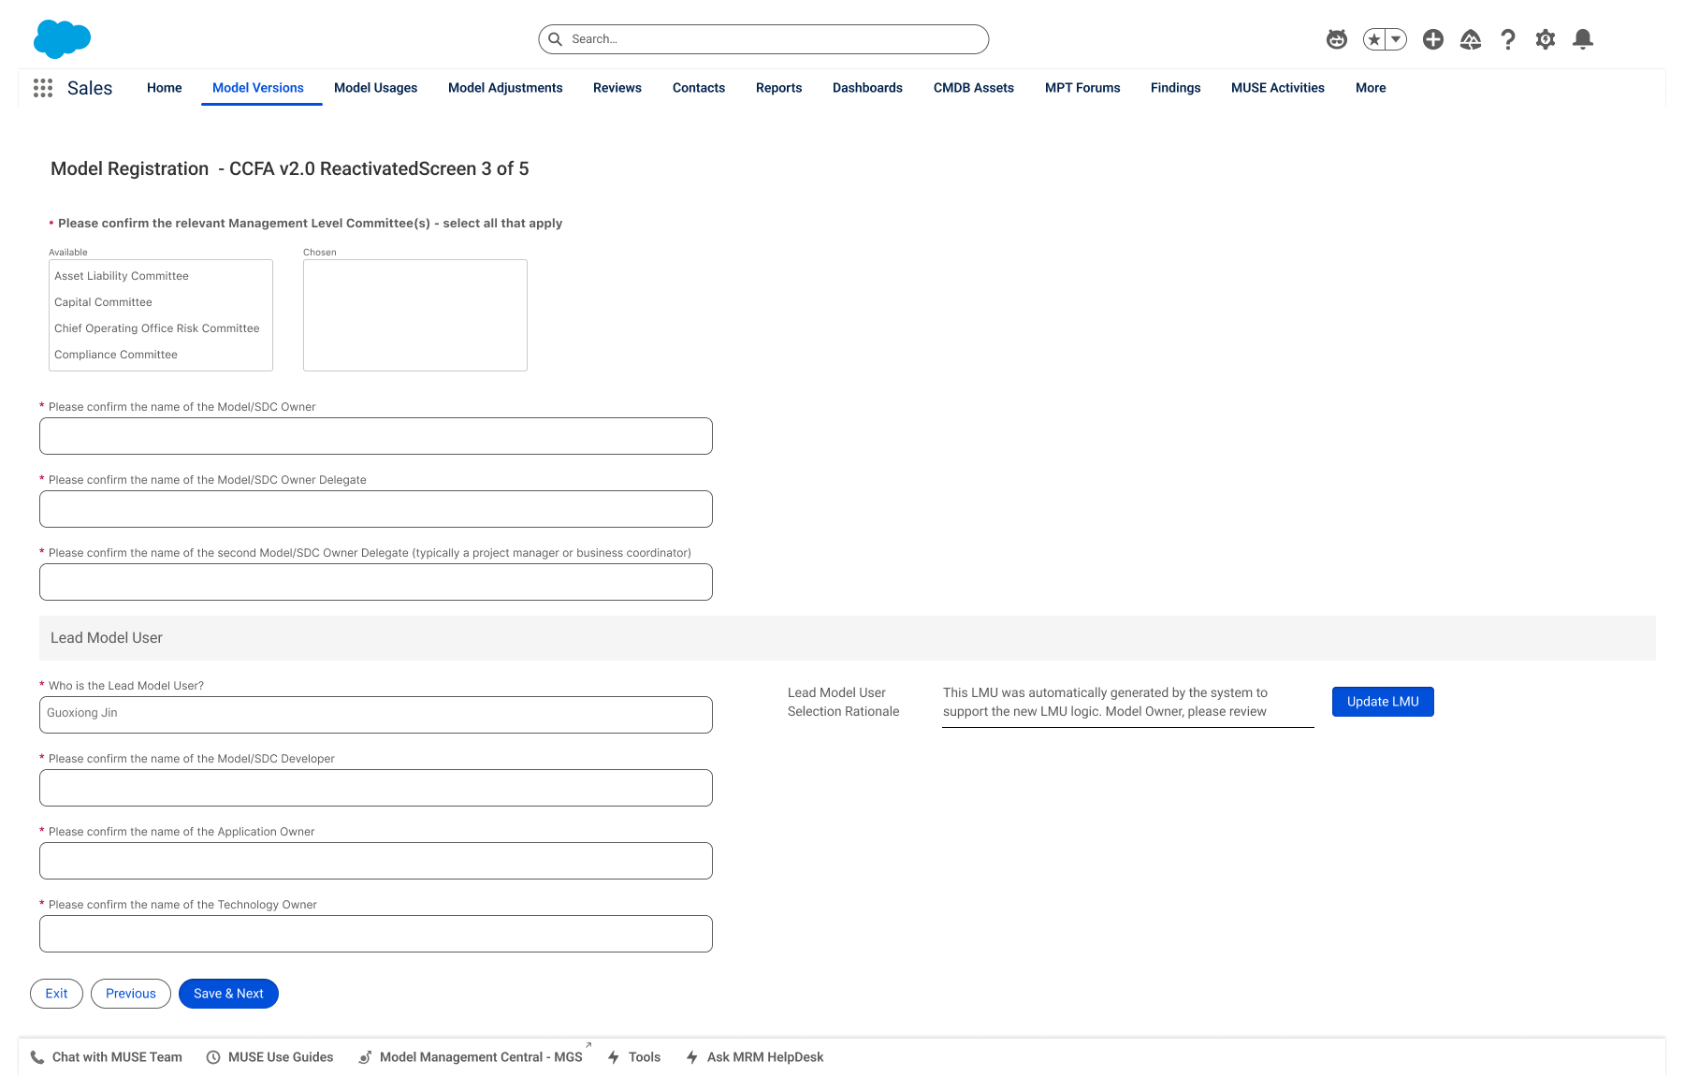The width and height of the screenshot is (1684, 1076).
Task: Click the clock icon for MUSE Use Guides
Action: 213,1057
